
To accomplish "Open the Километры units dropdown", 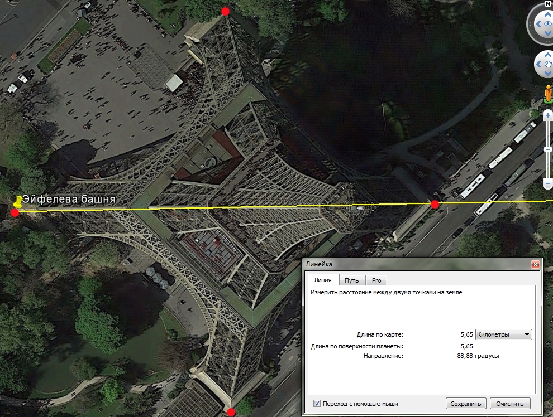I will (x=504, y=334).
